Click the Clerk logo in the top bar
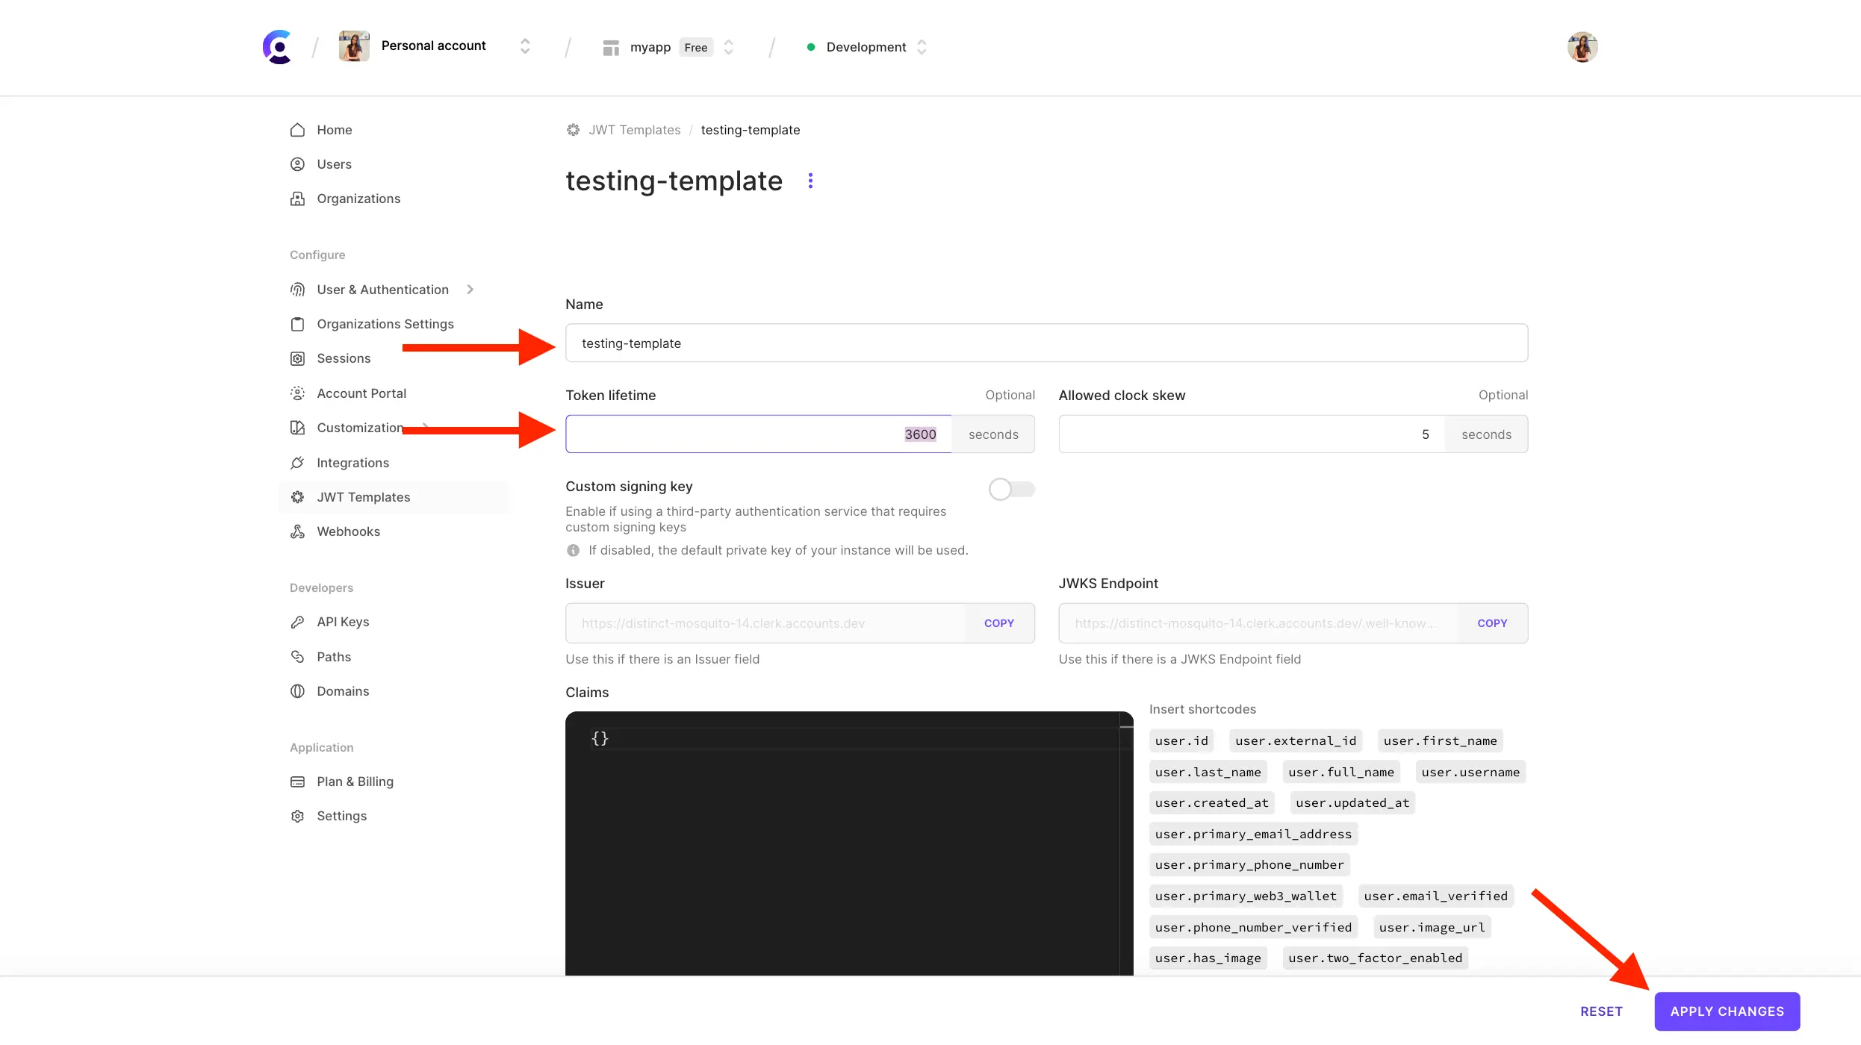The image size is (1861, 1045). (276, 46)
